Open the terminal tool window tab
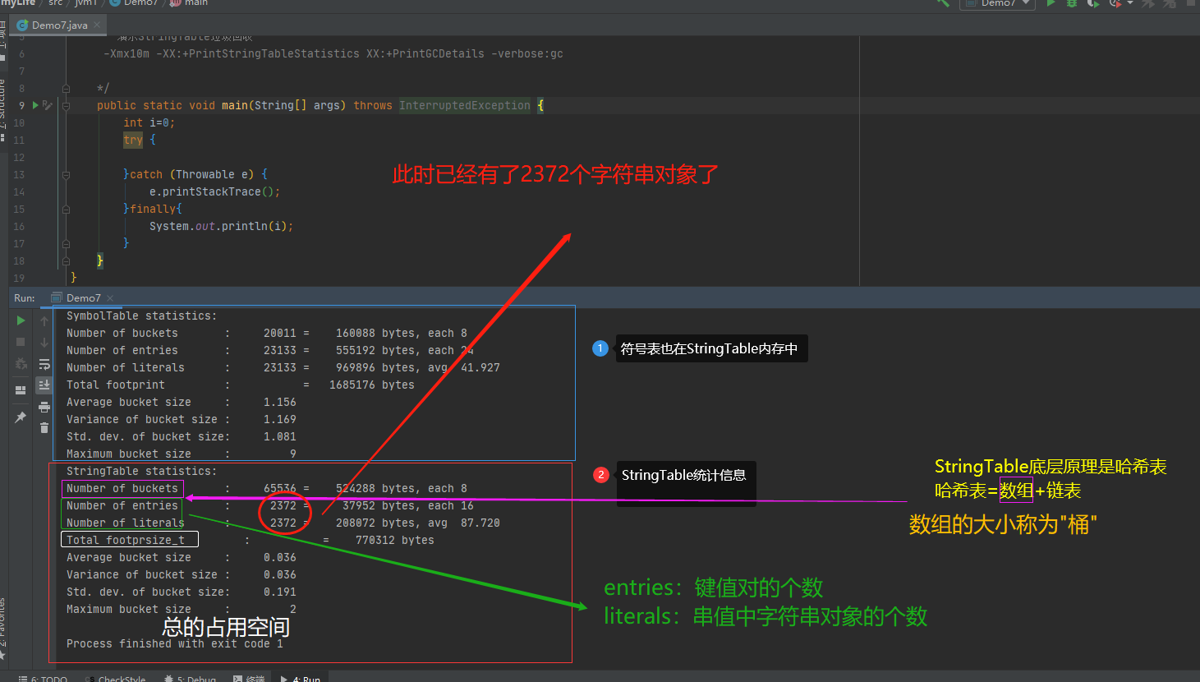 tap(249, 679)
